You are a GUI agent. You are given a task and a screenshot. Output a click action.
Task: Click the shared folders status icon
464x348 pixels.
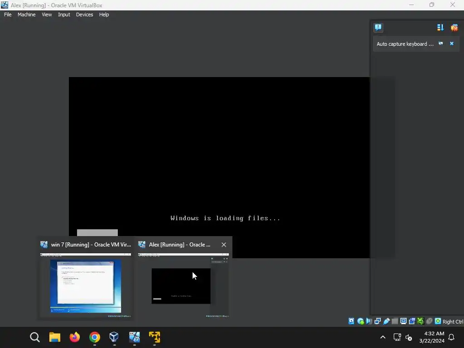click(x=395, y=321)
